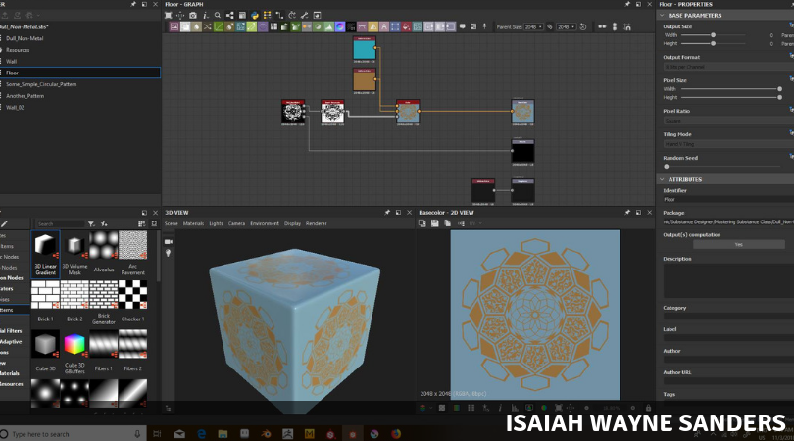Open the Tiling Mode dropdown
The image size is (794, 441).
[723, 146]
